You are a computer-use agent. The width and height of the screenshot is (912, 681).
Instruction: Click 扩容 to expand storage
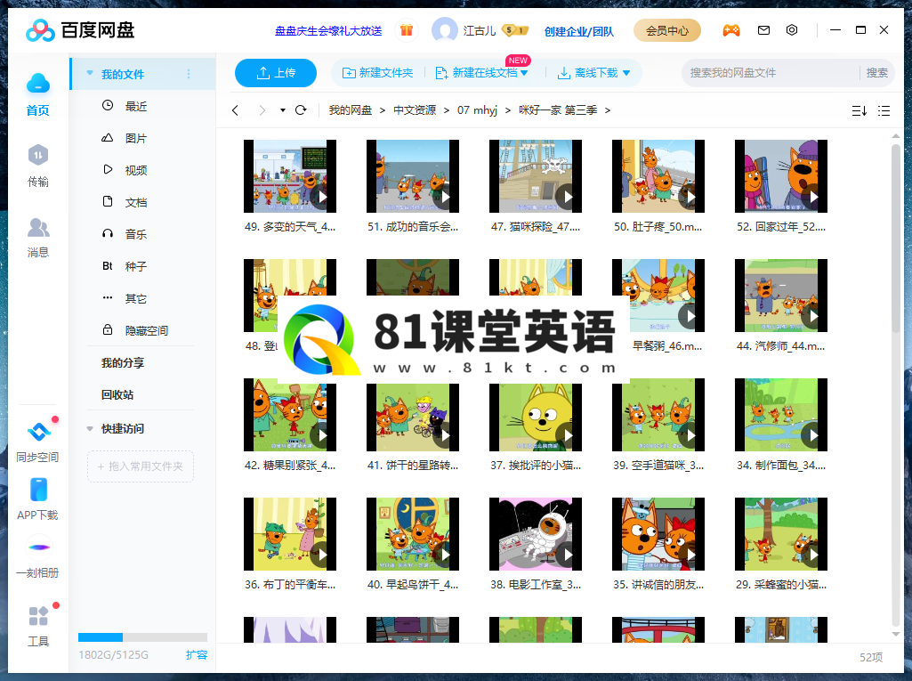click(x=197, y=655)
